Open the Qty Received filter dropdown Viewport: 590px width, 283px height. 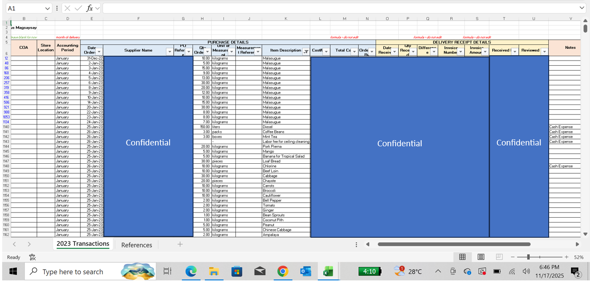[x=413, y=52]
